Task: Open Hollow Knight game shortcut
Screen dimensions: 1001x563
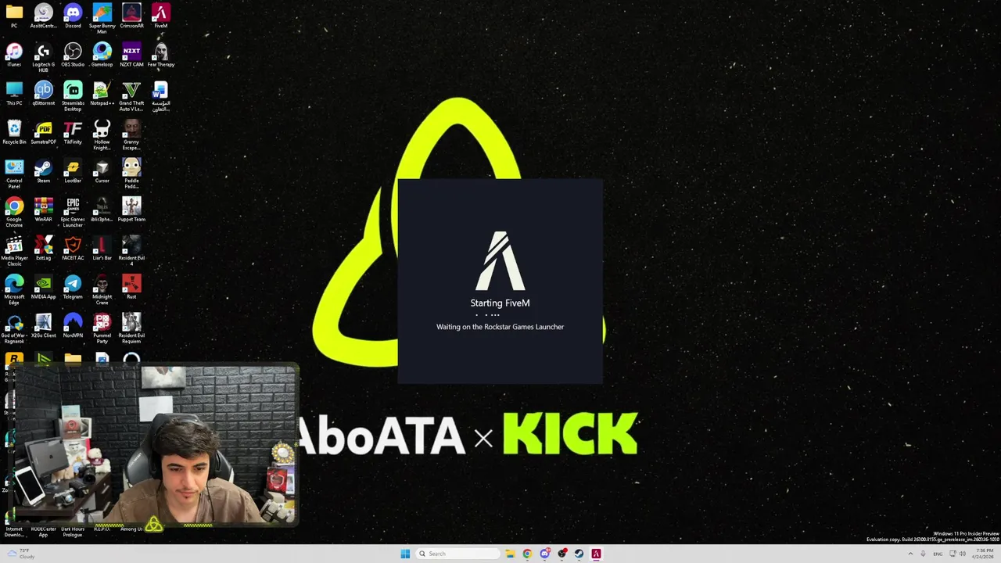Action: click(x=102, y=135)
